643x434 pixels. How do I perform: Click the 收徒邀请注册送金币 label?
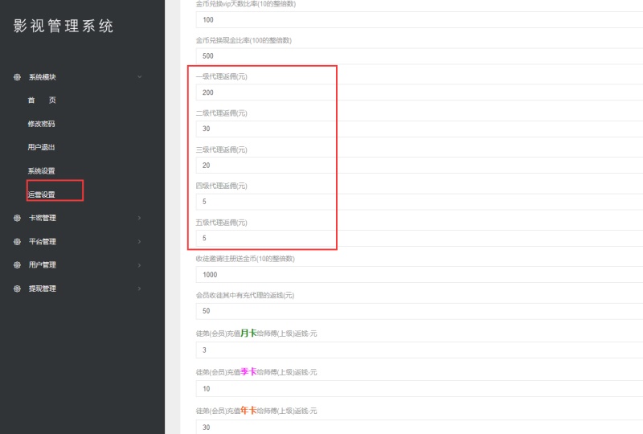click(x=245, y=259)
